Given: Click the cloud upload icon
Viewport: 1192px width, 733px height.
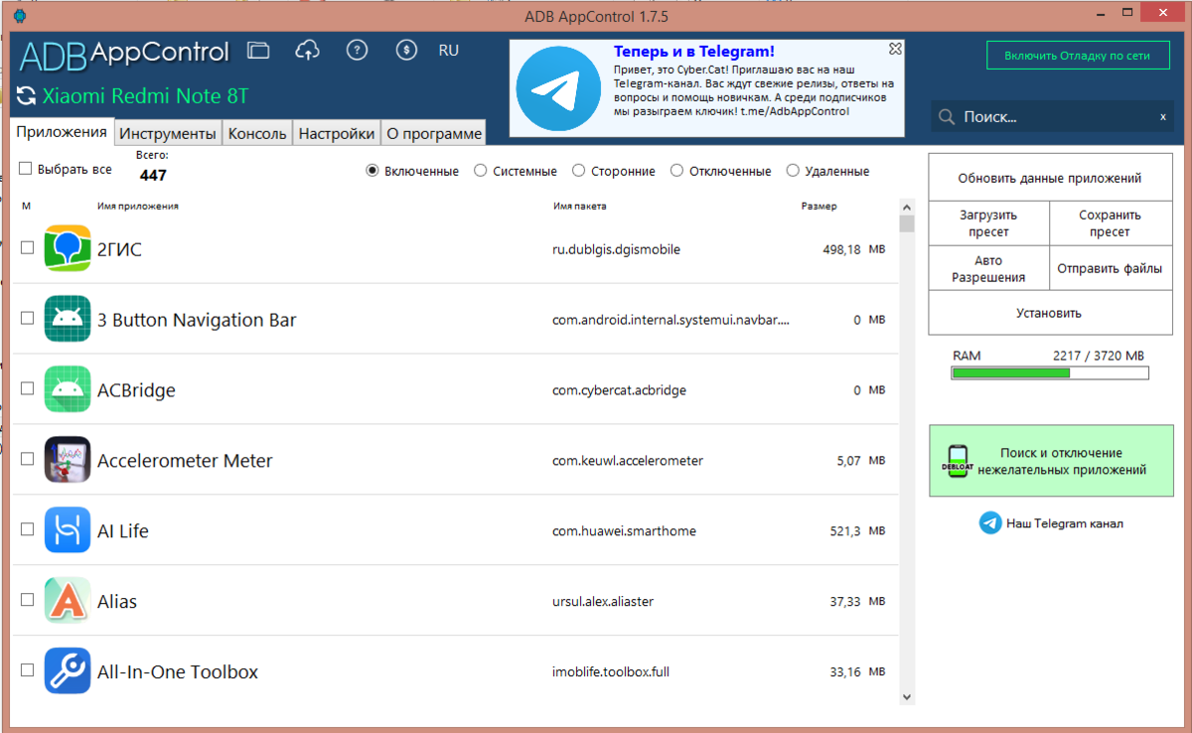Looking at the screenshot, I should (x=308, y=50).
